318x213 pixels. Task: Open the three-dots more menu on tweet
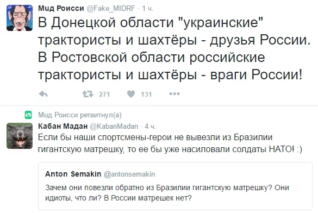[174, 94]
